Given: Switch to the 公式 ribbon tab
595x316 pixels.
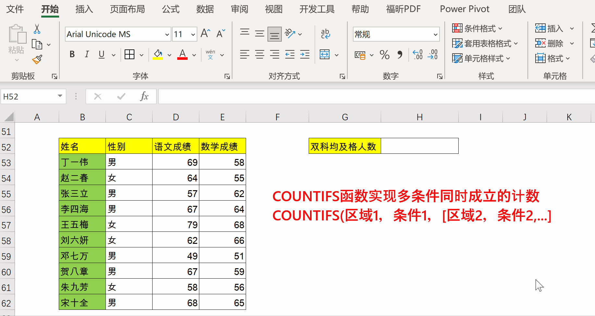Looking at the screenshot, I should point(171,9).
